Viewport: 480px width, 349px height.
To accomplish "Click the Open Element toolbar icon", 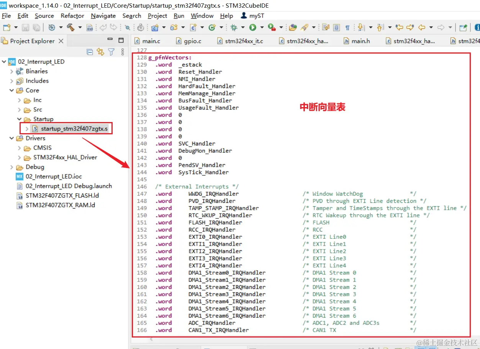I will click(293, 28).
